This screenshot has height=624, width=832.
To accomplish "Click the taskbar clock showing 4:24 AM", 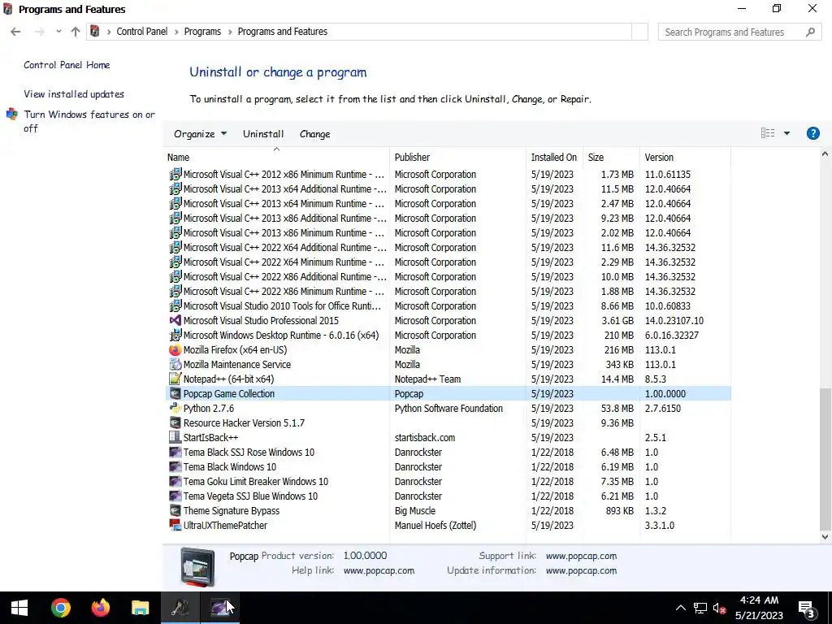I will [759, 608].
